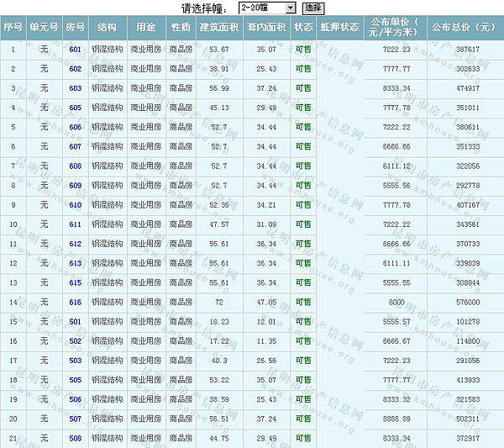This screenshot has width=504, height=448.
Task: View room 615 link
Action: tap(76, 282)
